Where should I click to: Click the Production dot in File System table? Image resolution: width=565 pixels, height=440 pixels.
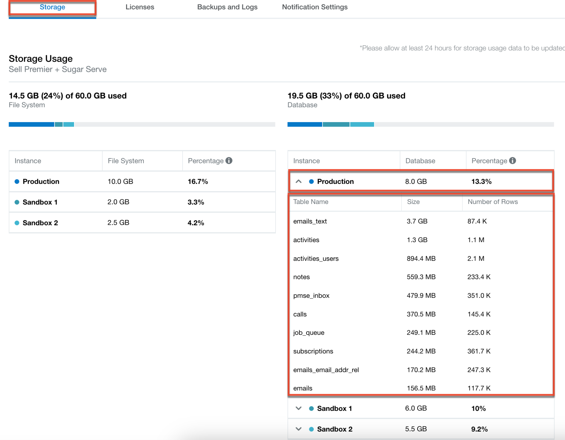click(17, 182)
